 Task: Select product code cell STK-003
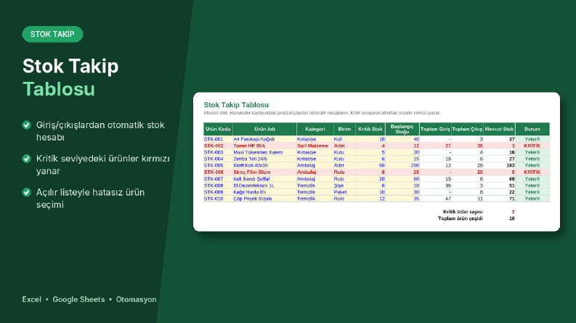[218, 152]
